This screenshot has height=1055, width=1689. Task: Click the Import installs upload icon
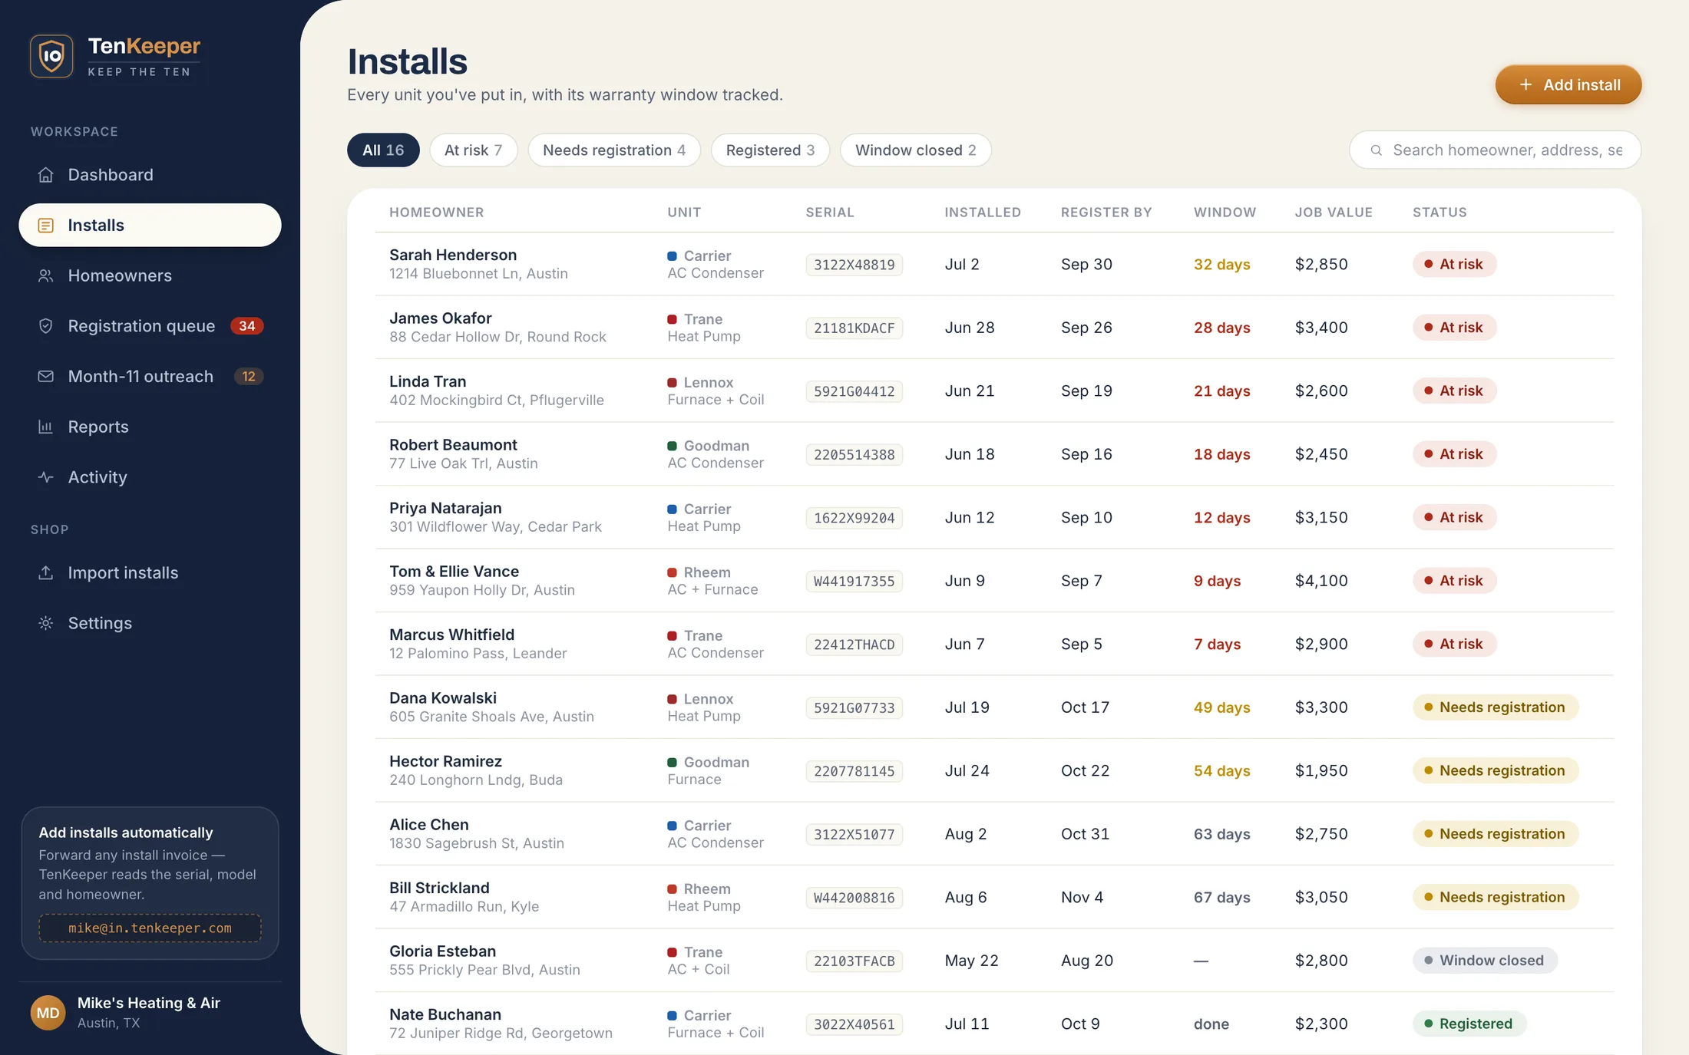(x=46, y=573)
